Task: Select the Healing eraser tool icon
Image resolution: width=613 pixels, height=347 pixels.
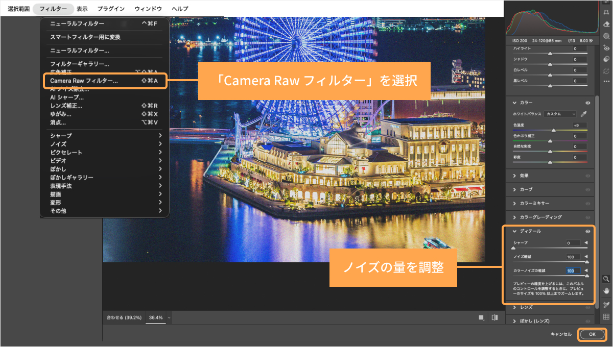Action: (x=606, y=23)
